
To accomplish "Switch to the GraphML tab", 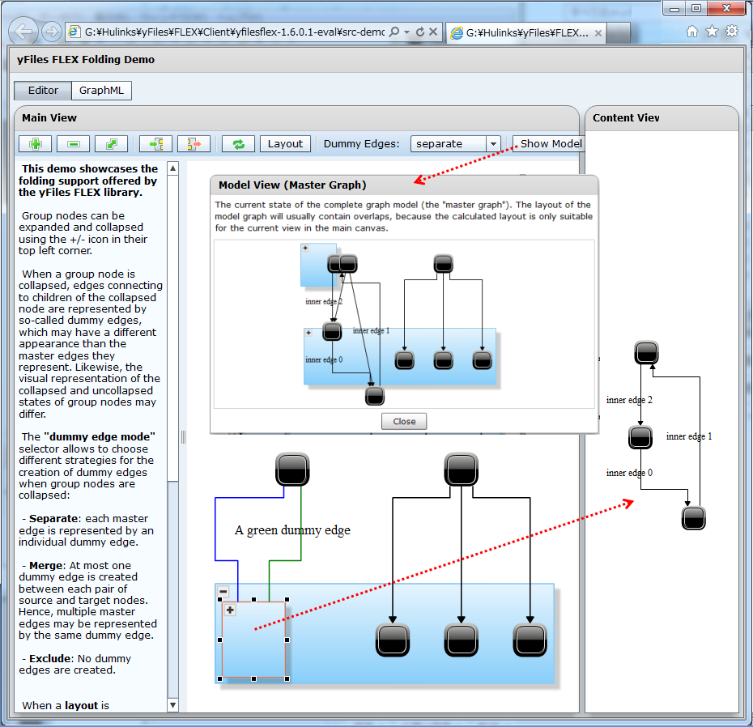I will pyautogui.click(x=101, y=91).
